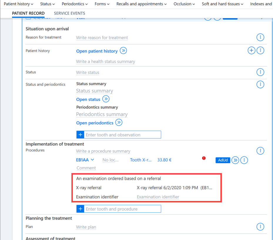The width and height of the screenshot is (273, 240).
Task: Click the AdUd button
Action: (223, 160)
